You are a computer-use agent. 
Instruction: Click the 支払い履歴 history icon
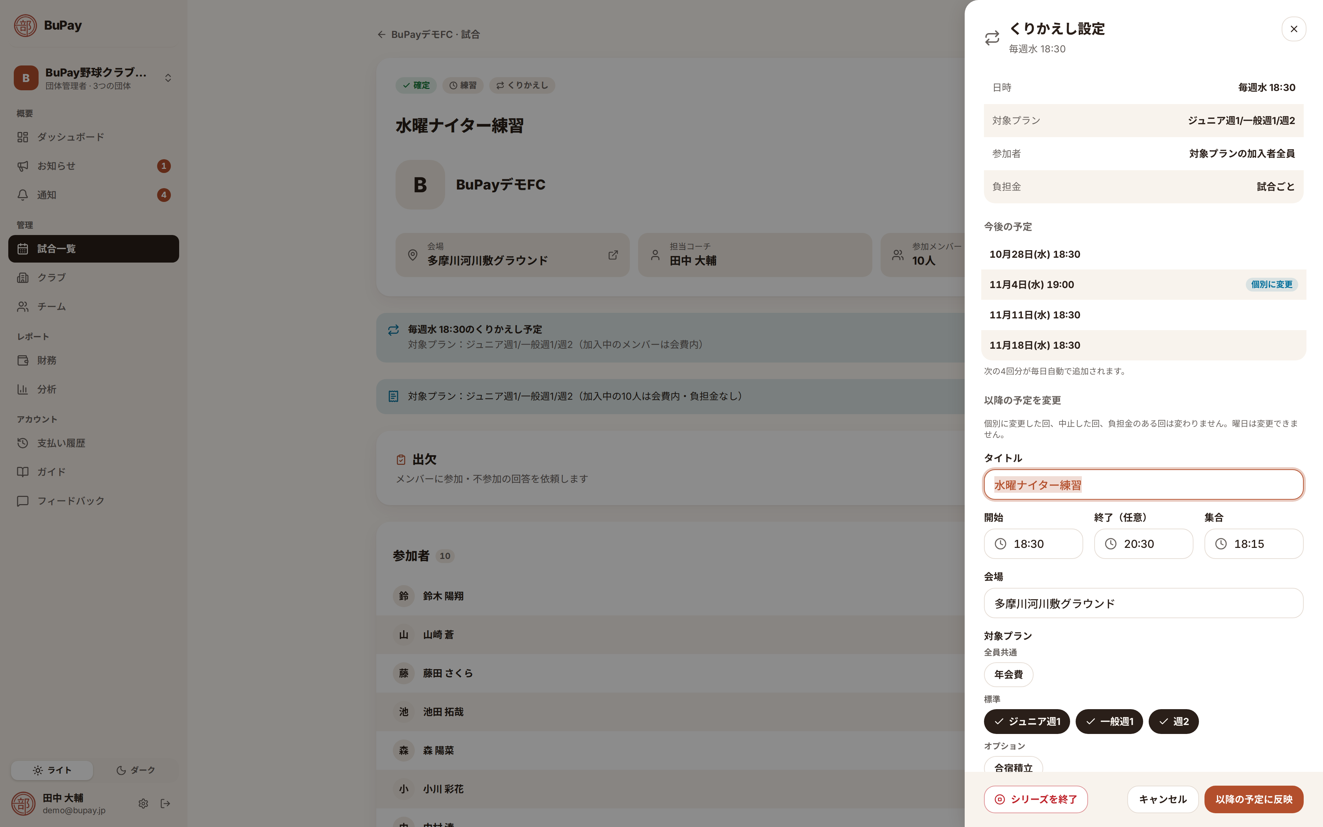point(22,443)
